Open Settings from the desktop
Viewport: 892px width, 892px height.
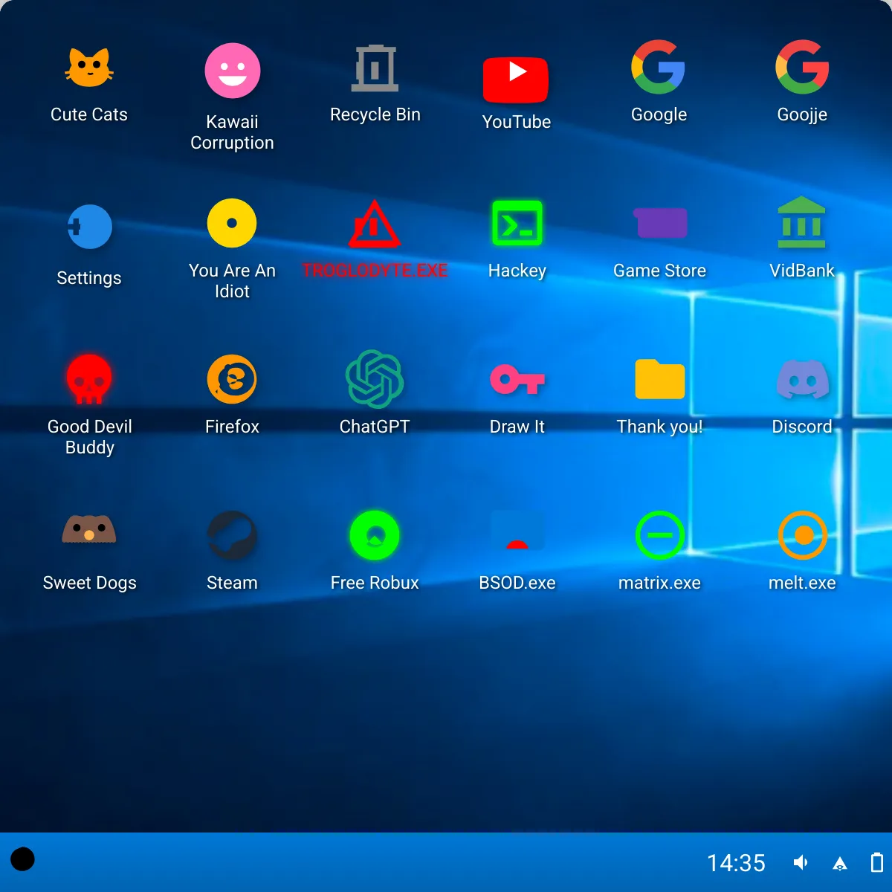coord(89,227)
